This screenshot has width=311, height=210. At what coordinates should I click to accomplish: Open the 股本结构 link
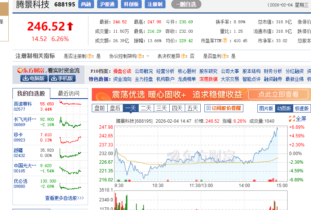click(x=251, y=71)
